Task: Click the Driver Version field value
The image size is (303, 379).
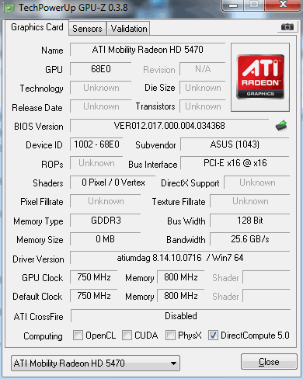Action: click(x=180, y=258)
